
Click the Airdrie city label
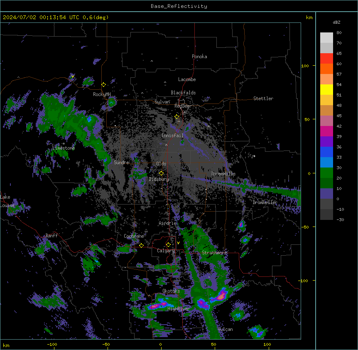point(168,223)
